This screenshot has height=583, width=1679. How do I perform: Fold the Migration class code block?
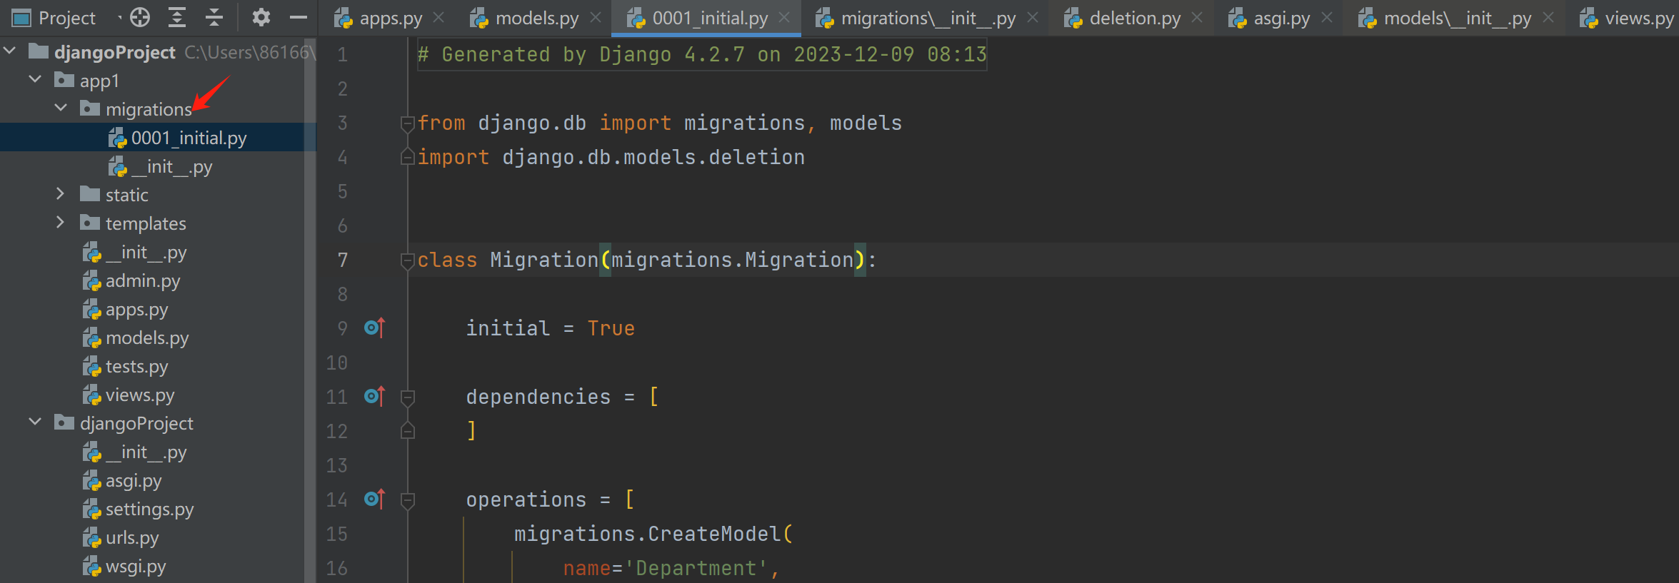[x=408, y=260]
